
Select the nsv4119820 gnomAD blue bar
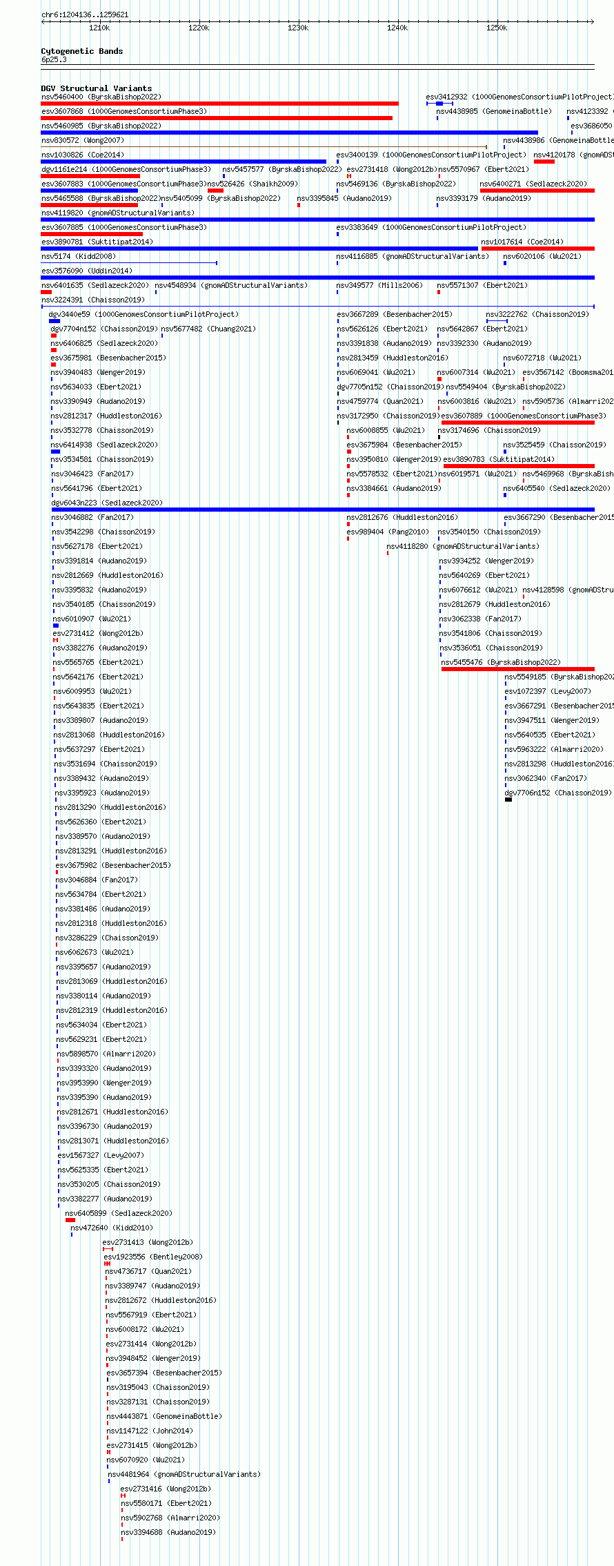pyautogui.click(x=317, y=220)
